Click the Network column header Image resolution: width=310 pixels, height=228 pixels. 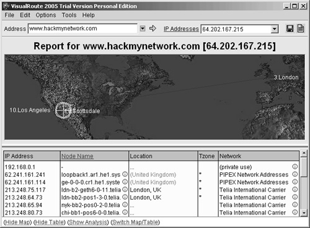[x=259, y=156]
